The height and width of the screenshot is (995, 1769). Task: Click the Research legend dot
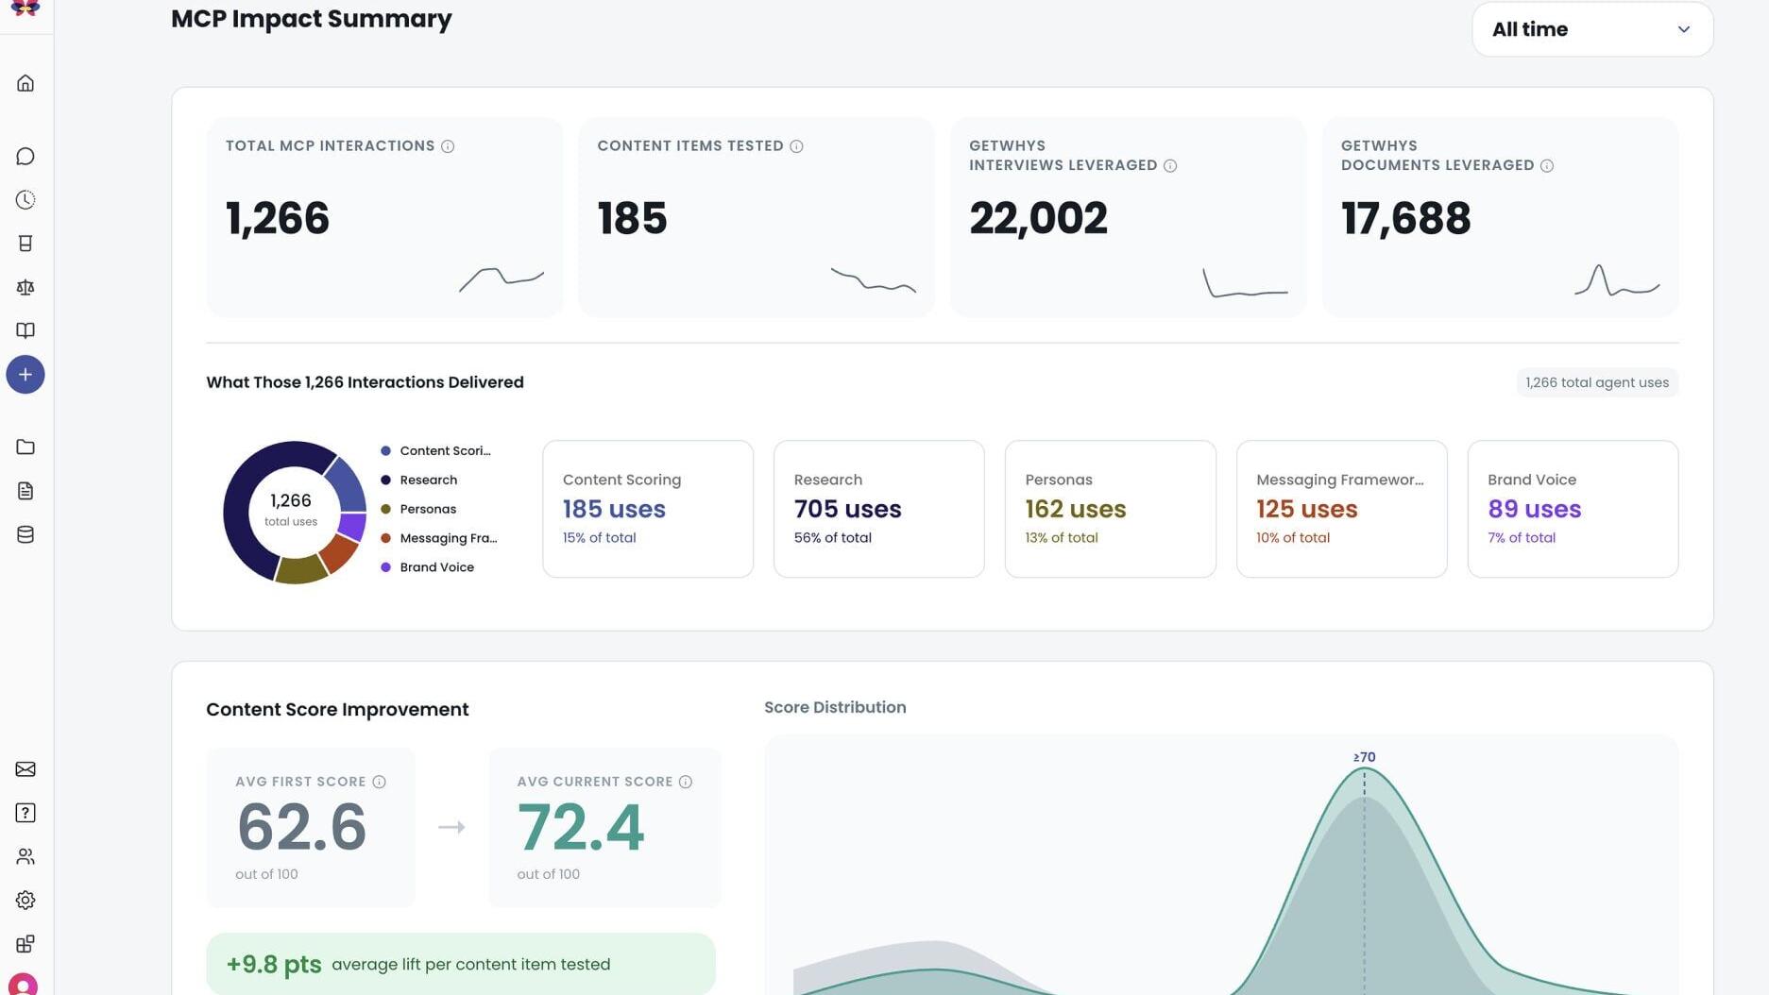click(385, 481)
